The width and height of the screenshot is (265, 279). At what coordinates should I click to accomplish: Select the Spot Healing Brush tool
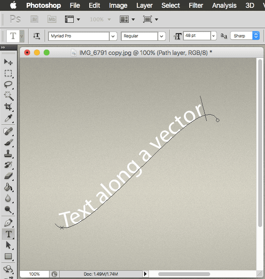point(8,131)
